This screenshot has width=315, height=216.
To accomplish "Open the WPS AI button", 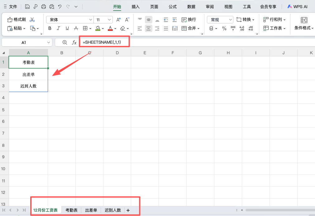I will pos(297,7).
